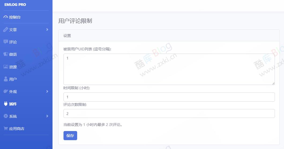Click the 设置 card header text
Screen dimensions: 284x149
point(67,36)
